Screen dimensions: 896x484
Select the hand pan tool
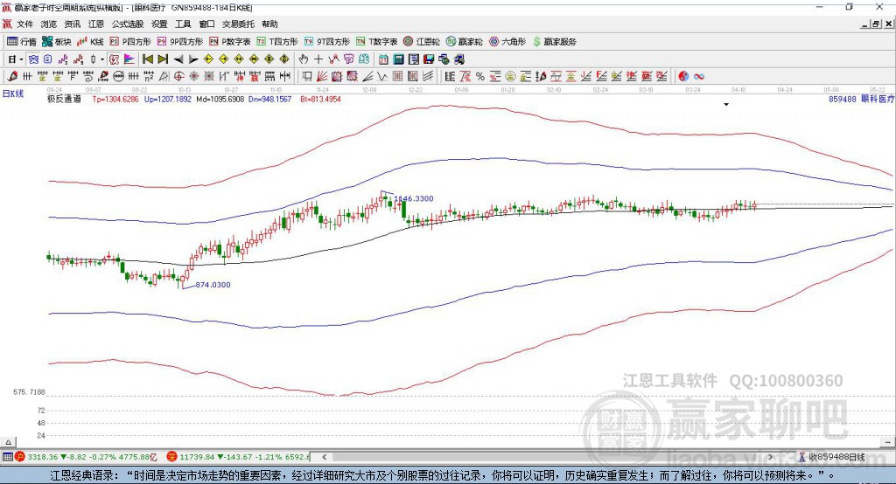pos(304,59)
